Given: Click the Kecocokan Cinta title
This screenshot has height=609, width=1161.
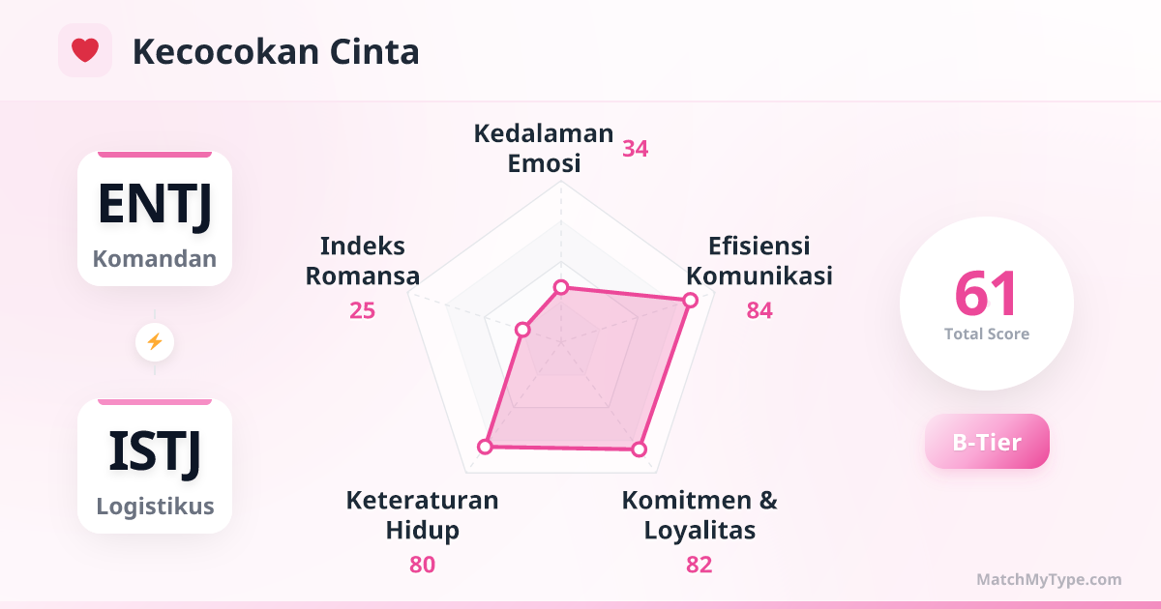Looking at the screenshot, I should (x=276, y=52).
